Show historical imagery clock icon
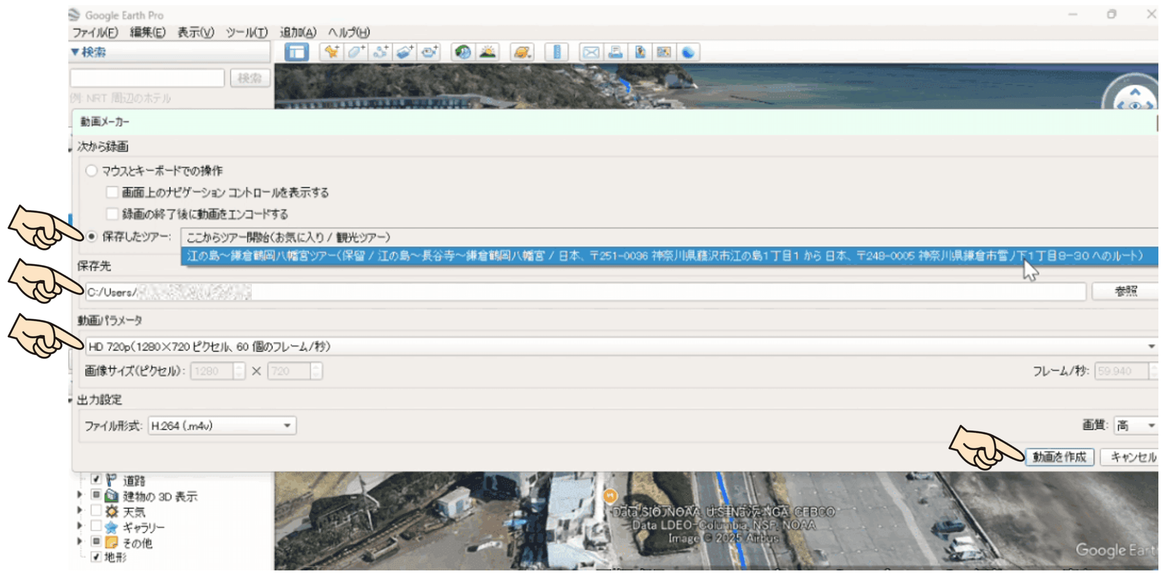 tap(462, 52)
